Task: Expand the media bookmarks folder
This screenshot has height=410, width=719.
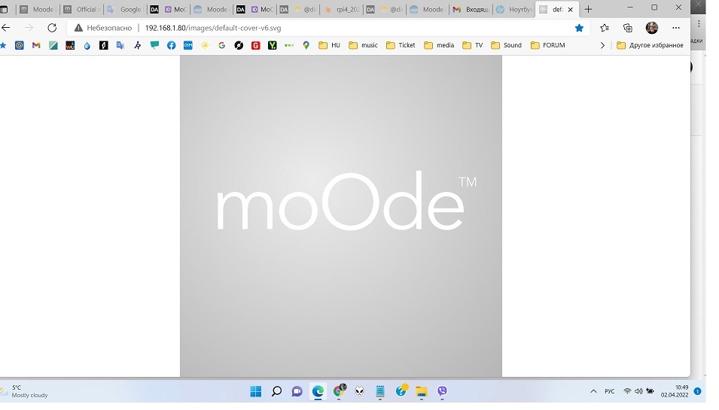Action: point(439,45)
